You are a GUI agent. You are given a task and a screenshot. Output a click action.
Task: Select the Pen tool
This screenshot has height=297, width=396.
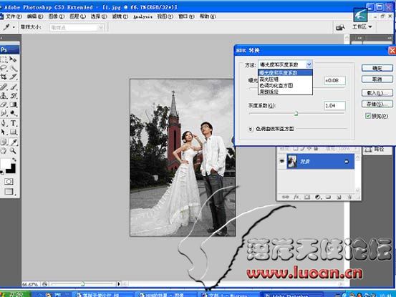[x=4, y=123]
